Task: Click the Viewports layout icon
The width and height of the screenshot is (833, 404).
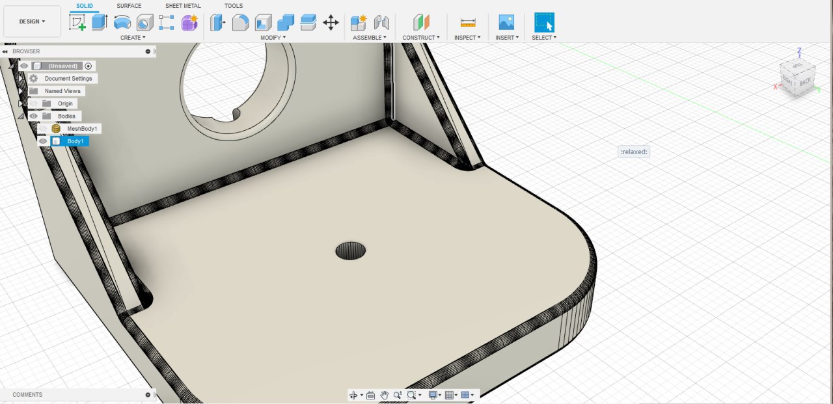Action: click(465, 395)
